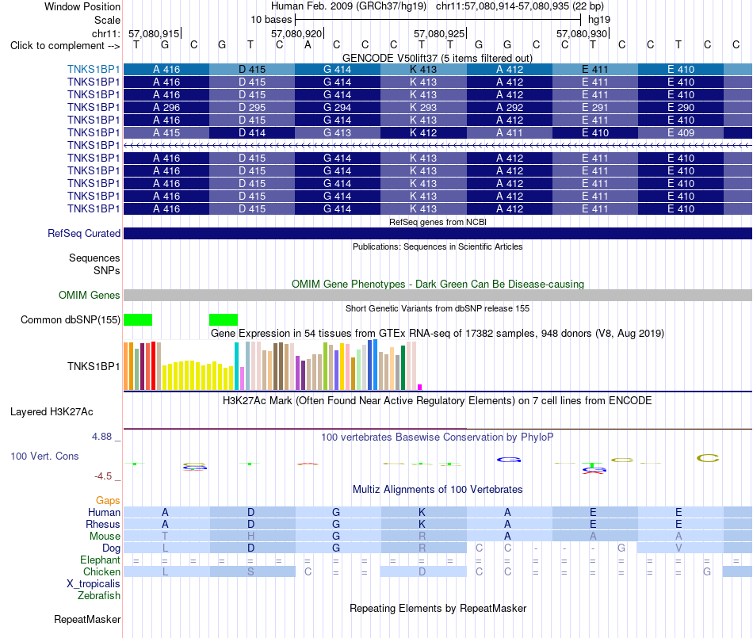Open the GTEx TNKS1BP1 expression label
This screenshot has height=638, width=753.
[x=94, y=366]
